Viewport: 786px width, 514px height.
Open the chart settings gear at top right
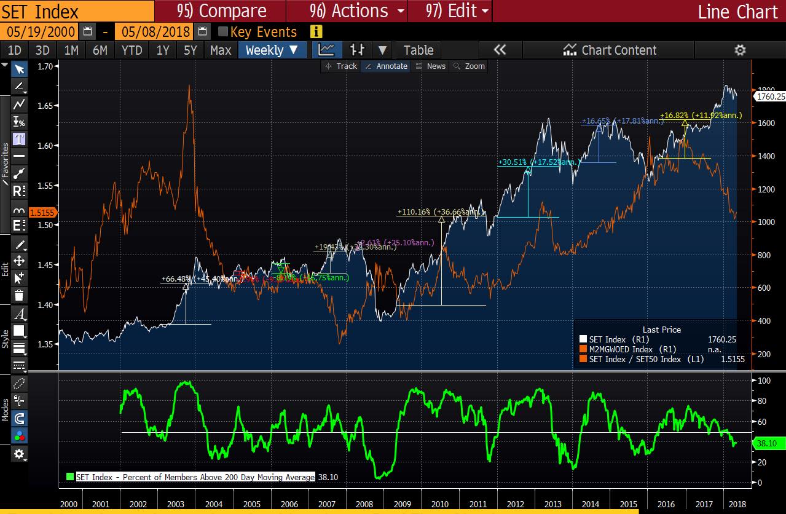click(x=740, y=50)
